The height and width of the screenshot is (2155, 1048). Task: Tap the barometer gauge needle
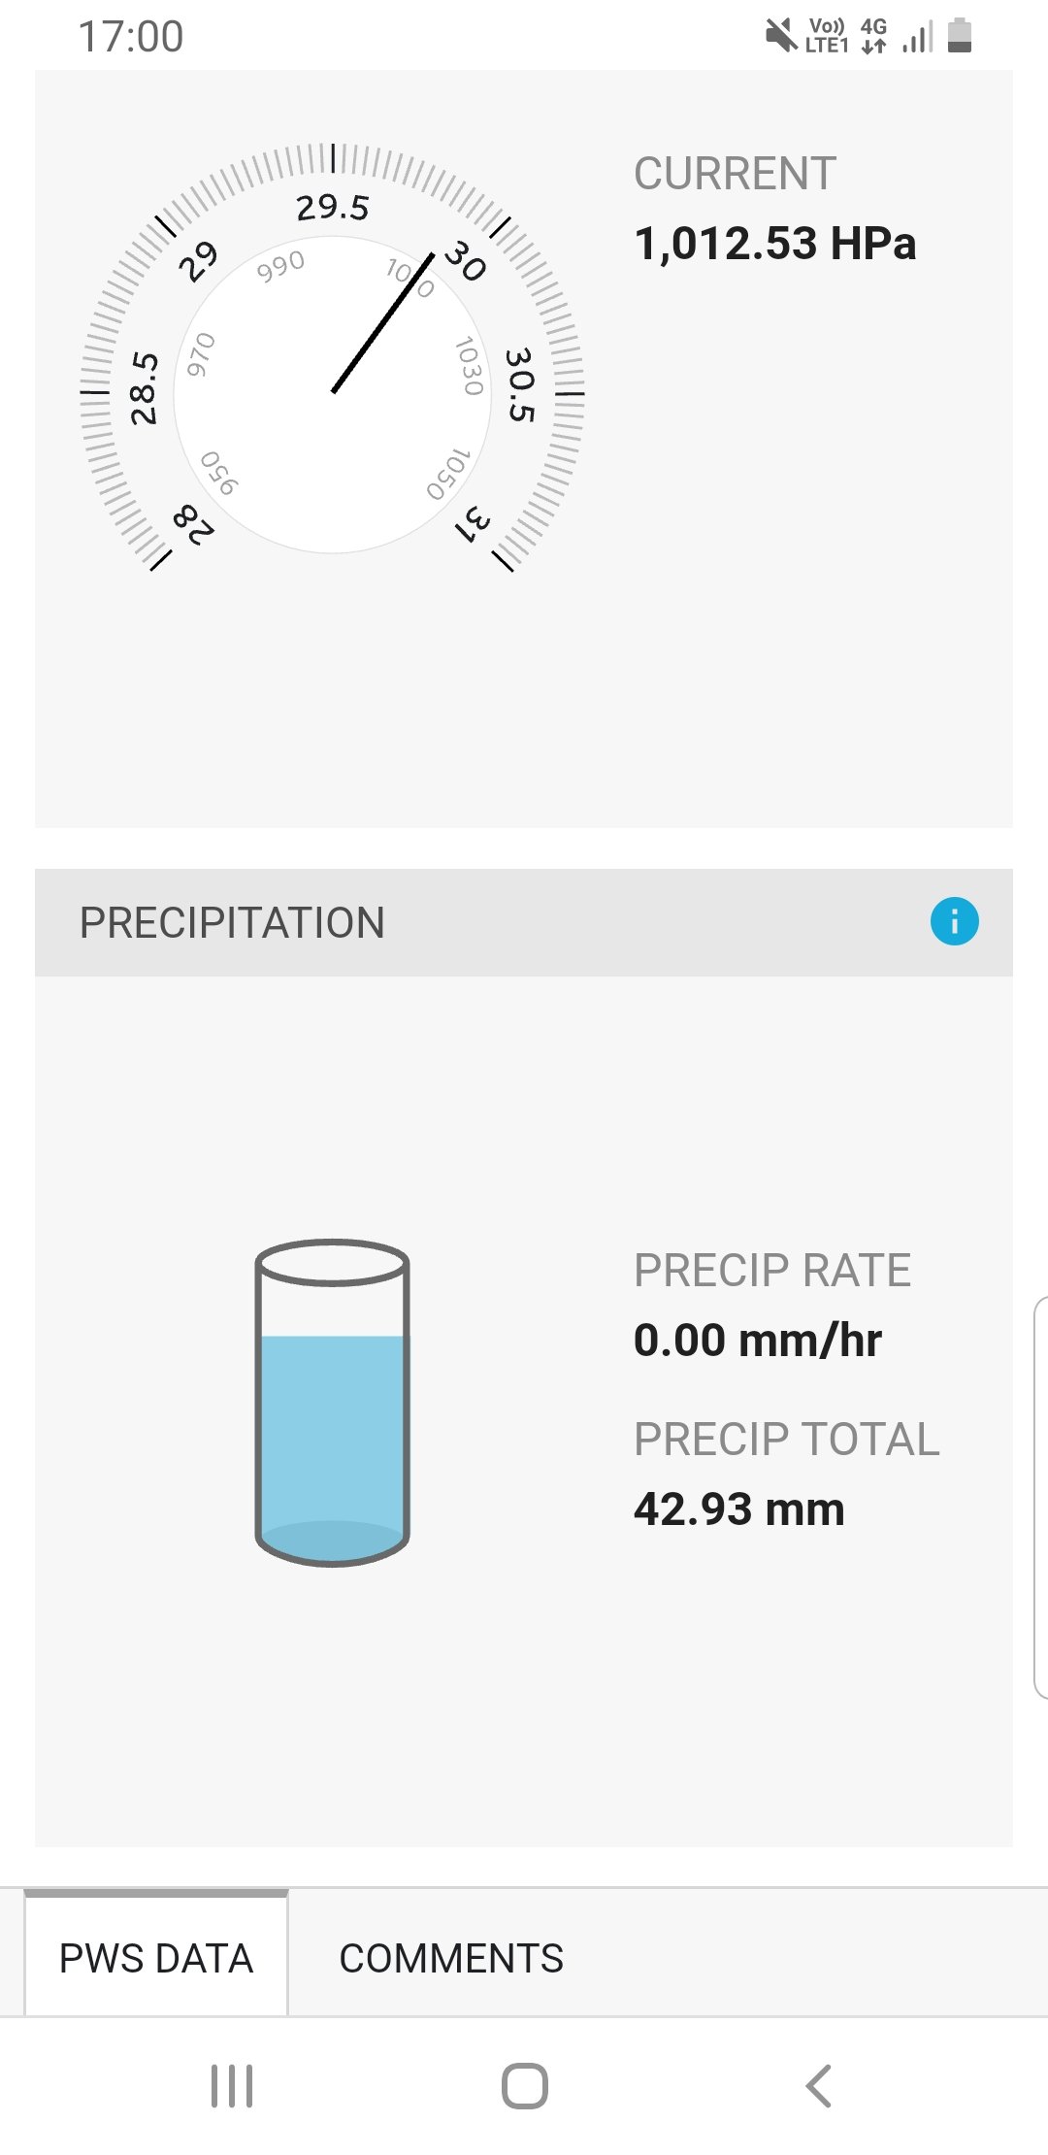(x=382, y=322)
